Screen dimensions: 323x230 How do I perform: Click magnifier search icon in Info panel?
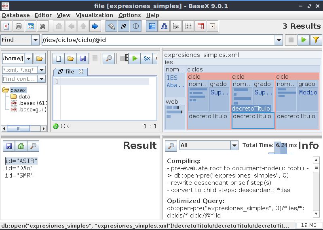[x=171, y=146]
